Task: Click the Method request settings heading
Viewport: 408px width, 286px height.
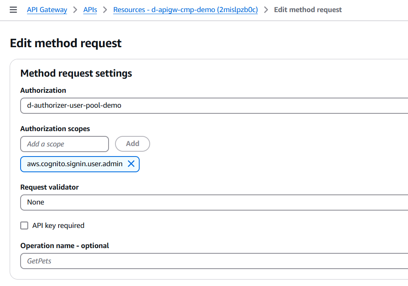Action: click(76, 73)
